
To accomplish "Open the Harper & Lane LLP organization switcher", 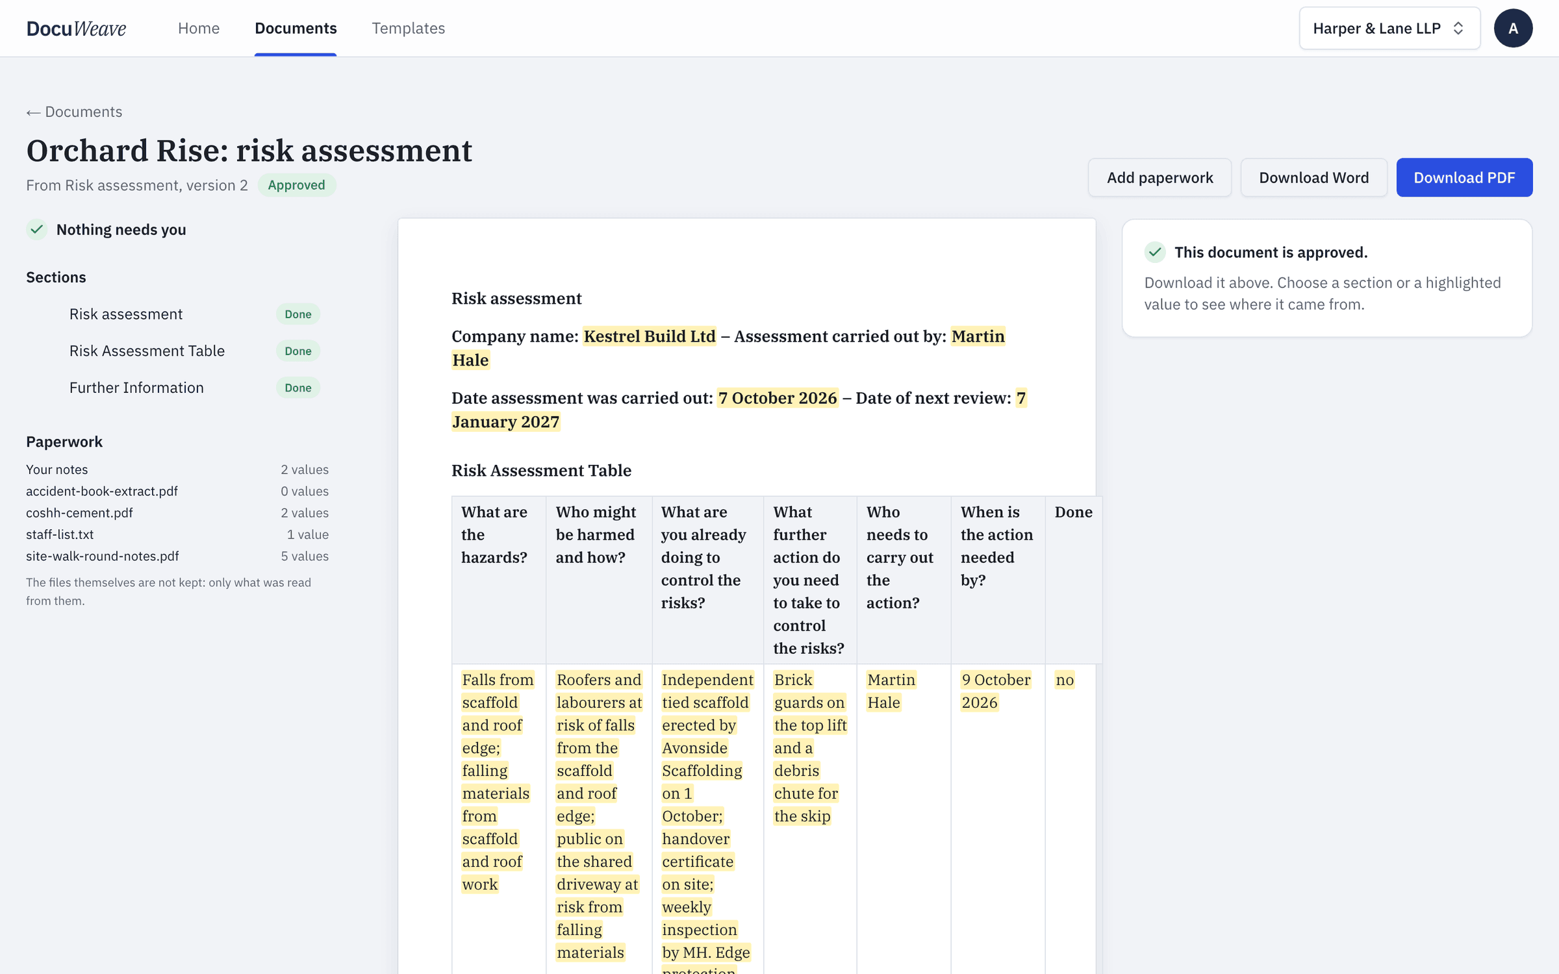I will click(x=1389, y=28).
